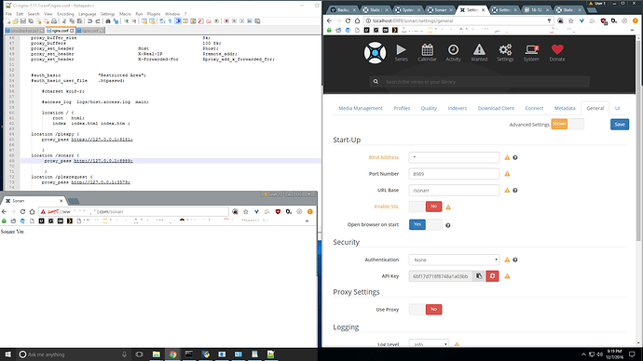Viewport: 643px width, 361px height.
Task: Regenerate the API key with red button
Action: 492,276
